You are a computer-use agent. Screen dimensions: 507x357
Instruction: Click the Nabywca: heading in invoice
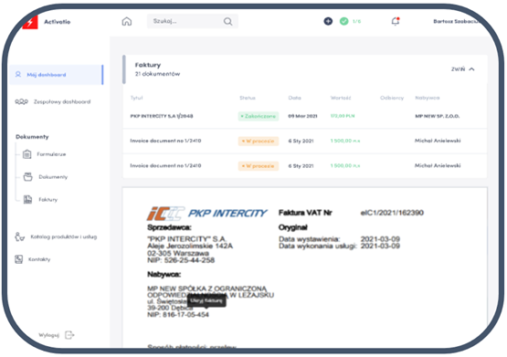click(164, 274)
